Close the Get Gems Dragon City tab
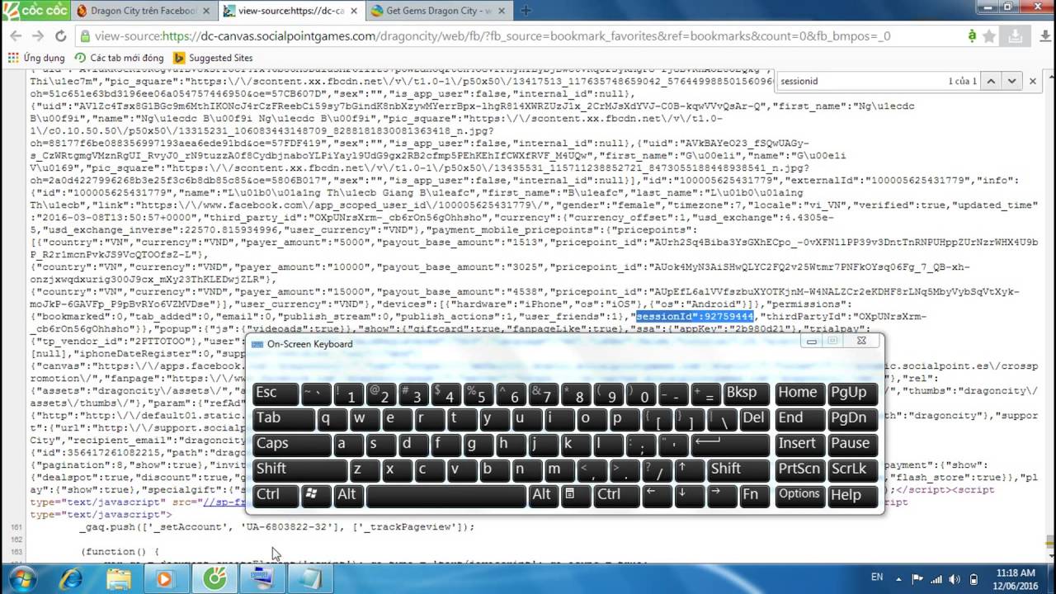 pos(500,11)
